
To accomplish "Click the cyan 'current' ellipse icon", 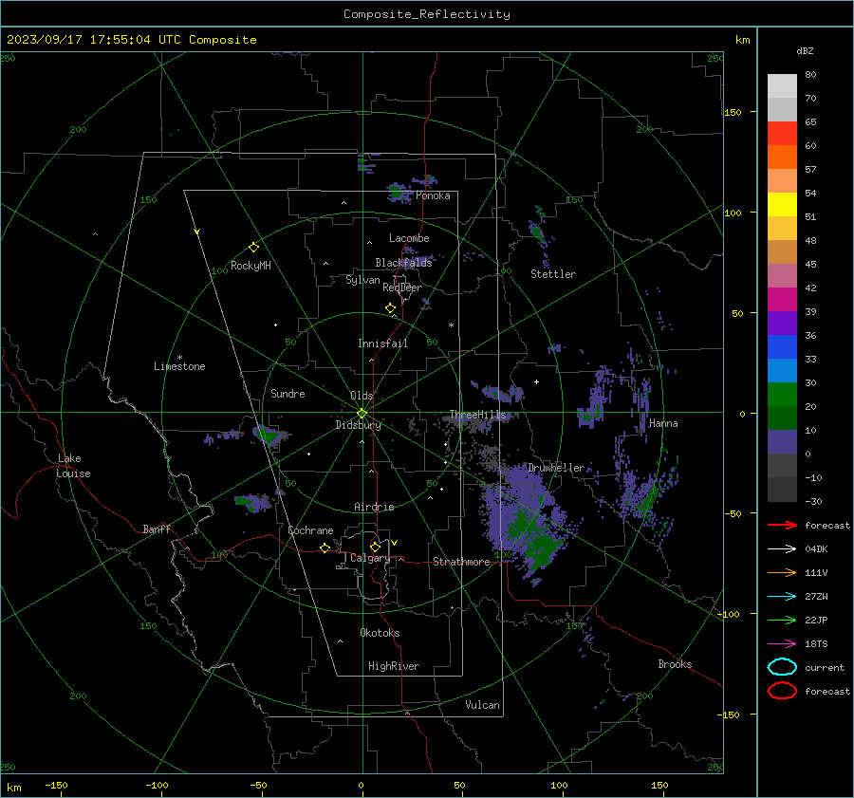I will pyautogui.click(x=782, y=667).
